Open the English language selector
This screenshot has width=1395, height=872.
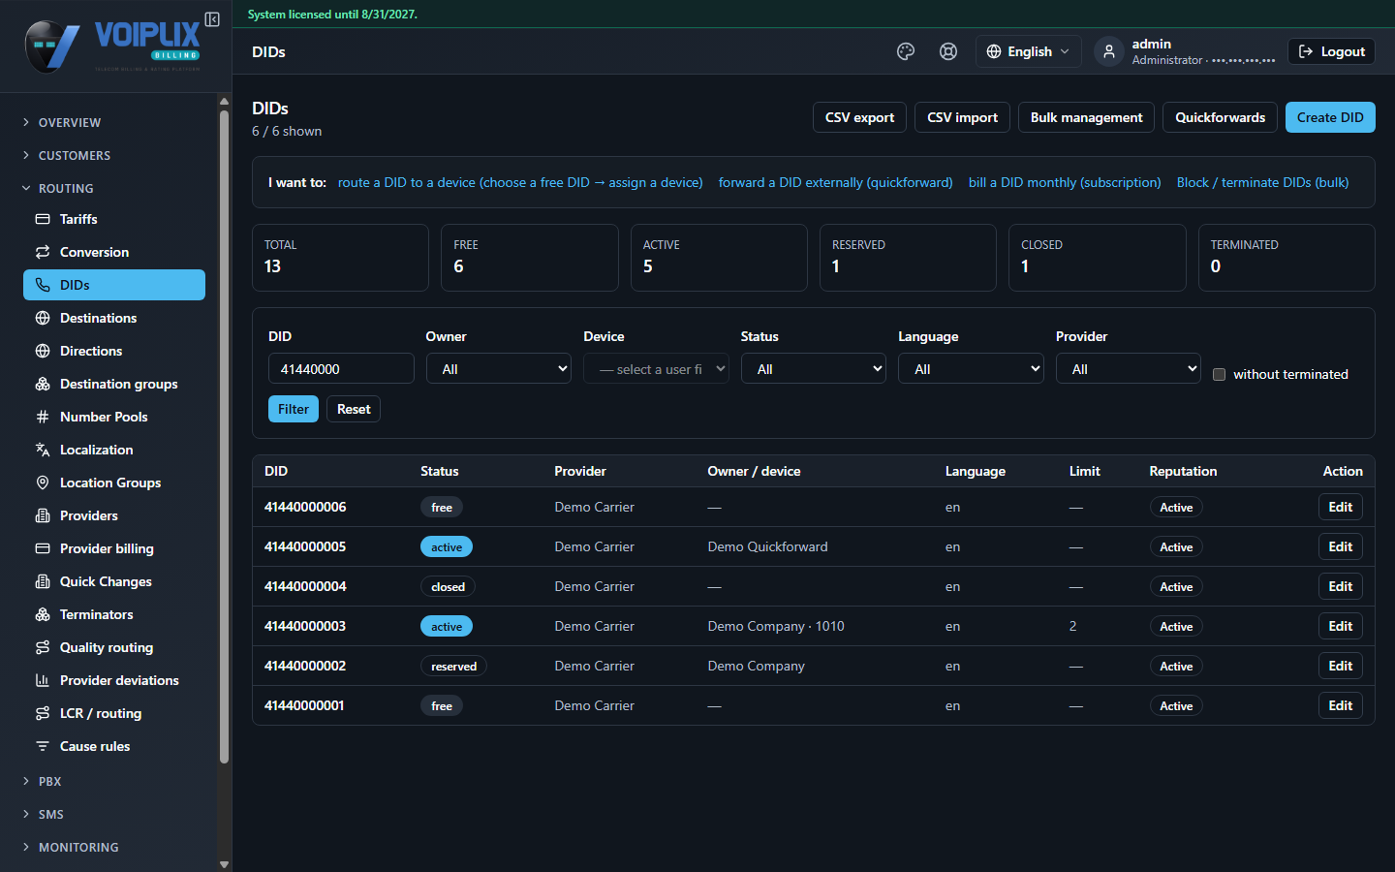[x=1029, y=51]
